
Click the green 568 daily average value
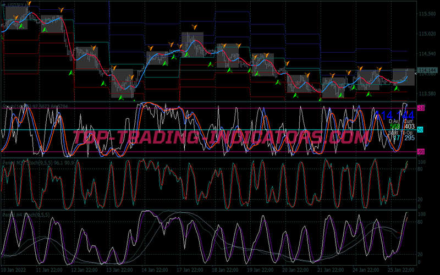[x=395, y=127]
